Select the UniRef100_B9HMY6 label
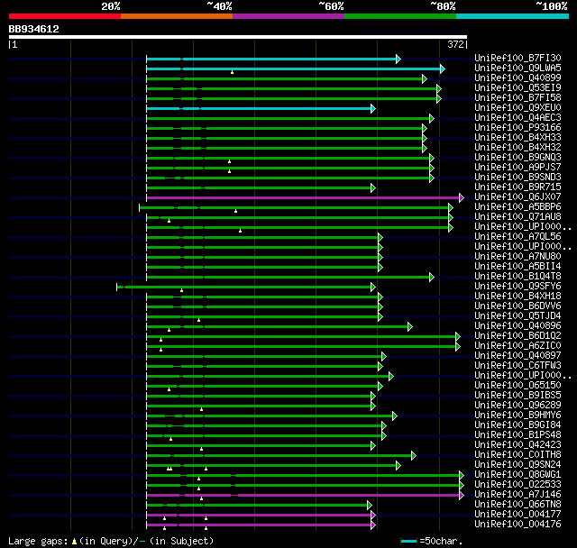Image resolution: width=577 pixels, height=548 pixels. pyautogui.click(x=517, y=416)
